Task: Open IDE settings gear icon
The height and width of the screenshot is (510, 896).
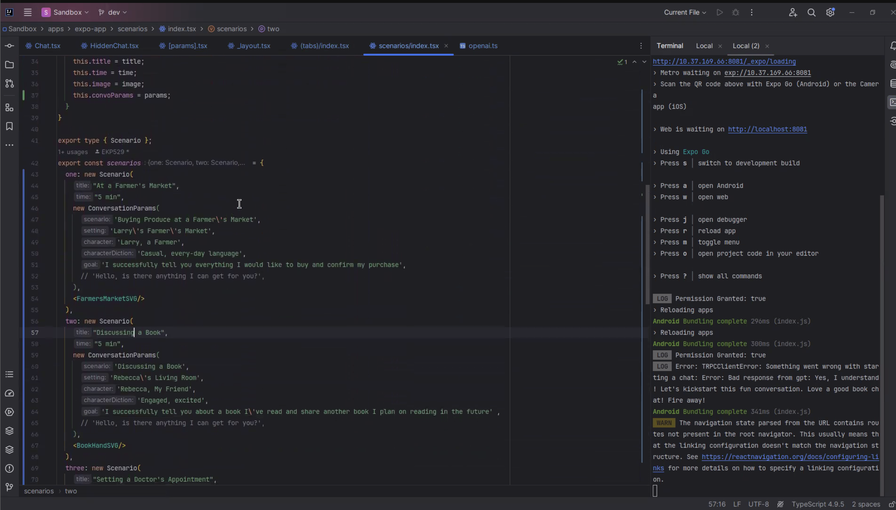Action: point(830,13)
